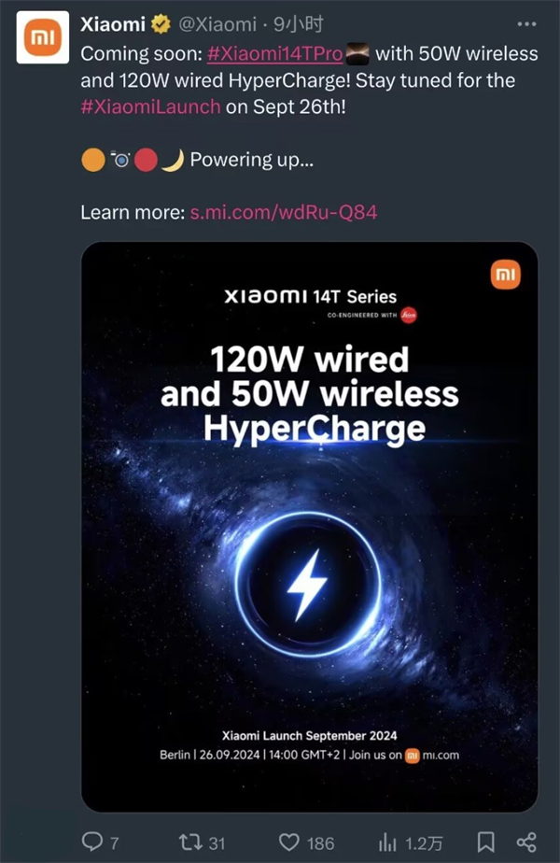Click the mi.com text in the poster footer
Viewport: 560px width, 863px height.
coord(441,755)
